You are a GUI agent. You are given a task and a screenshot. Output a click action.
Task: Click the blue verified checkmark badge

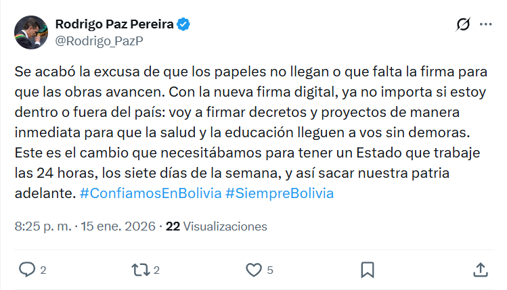pos(183,25)
